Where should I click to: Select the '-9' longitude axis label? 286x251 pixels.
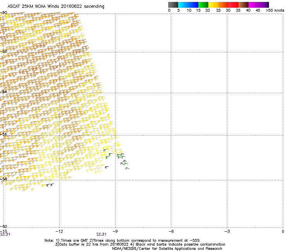[115, 231]
